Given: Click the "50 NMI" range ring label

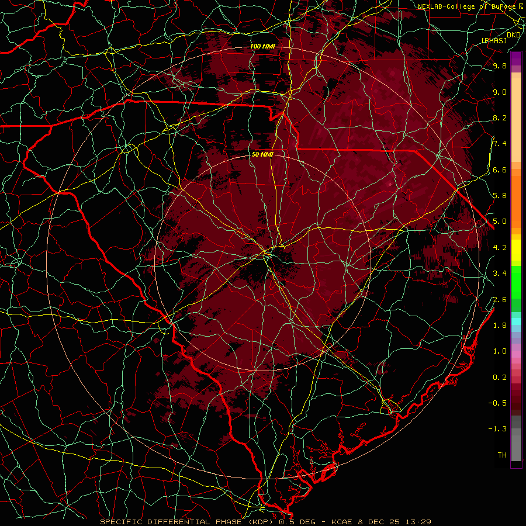Looking at the screenshot, I should click(x=262, y=155).
